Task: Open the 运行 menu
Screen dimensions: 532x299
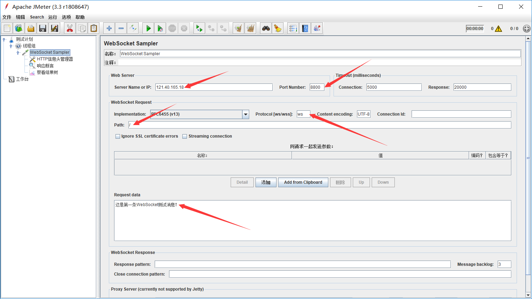Action: [x=52, y=17]
